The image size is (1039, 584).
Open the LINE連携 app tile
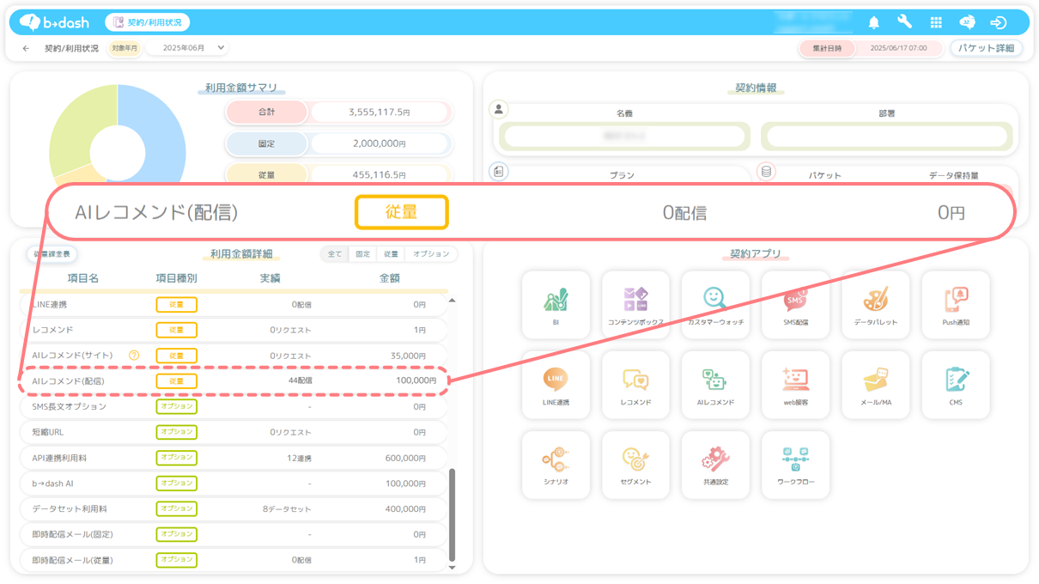556,384
